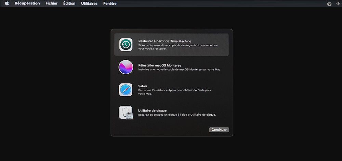The image size is (342, 161).
Task: Open the Récupération menu
Action: click(27, 3)
